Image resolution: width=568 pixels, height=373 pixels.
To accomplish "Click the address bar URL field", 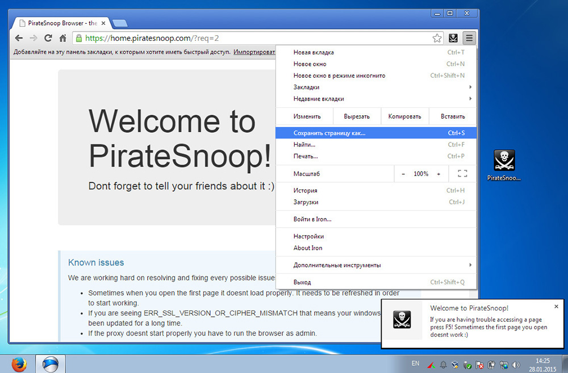I will (x=257, y=38).
